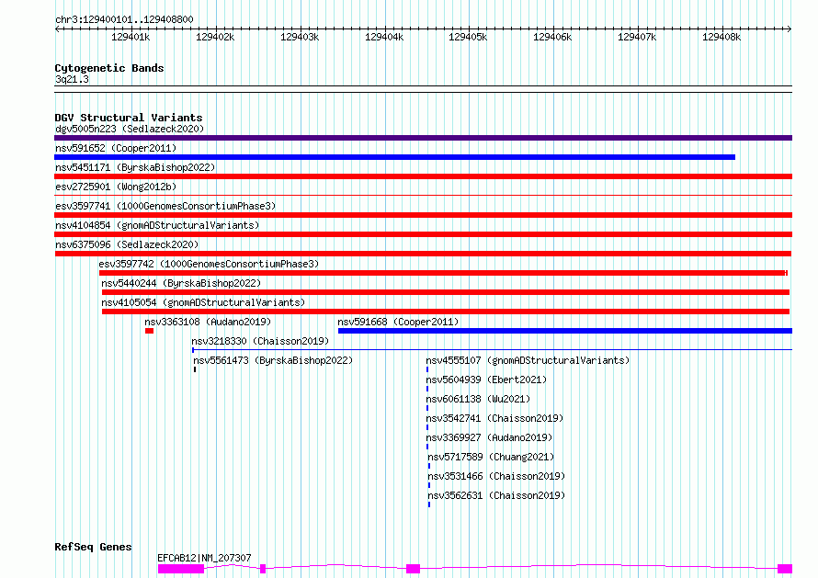
Task: Click the dgv5005n223 (Sedlazeck2020) variant label
Action: [x=130, y=129]
